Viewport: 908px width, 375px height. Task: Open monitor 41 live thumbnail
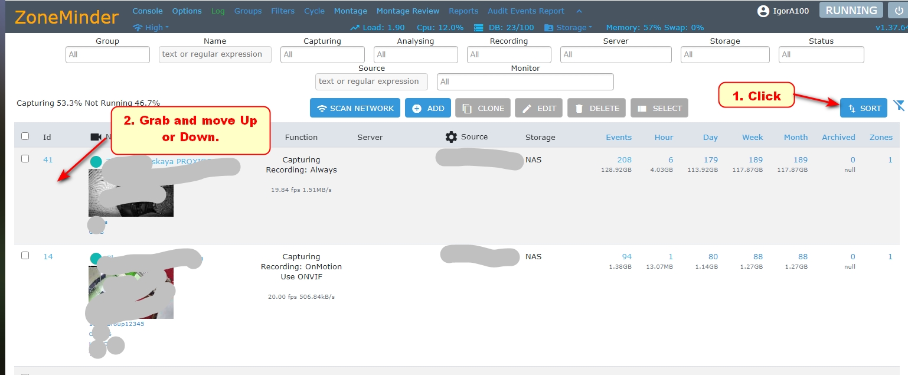131,193
